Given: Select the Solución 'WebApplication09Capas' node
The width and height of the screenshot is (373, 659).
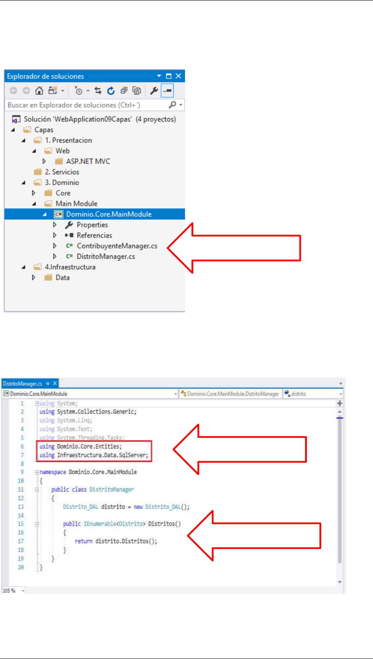Looking at the screenshot, I should coord(94,119).
